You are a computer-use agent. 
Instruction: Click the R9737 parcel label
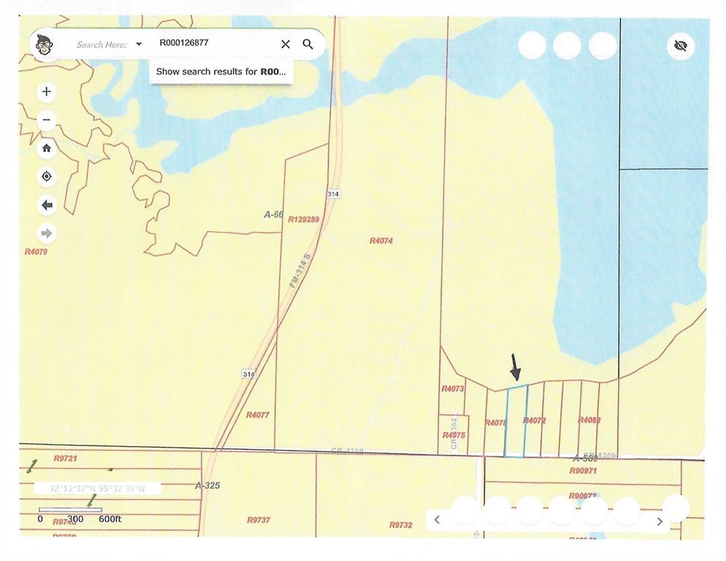[259, 520]
